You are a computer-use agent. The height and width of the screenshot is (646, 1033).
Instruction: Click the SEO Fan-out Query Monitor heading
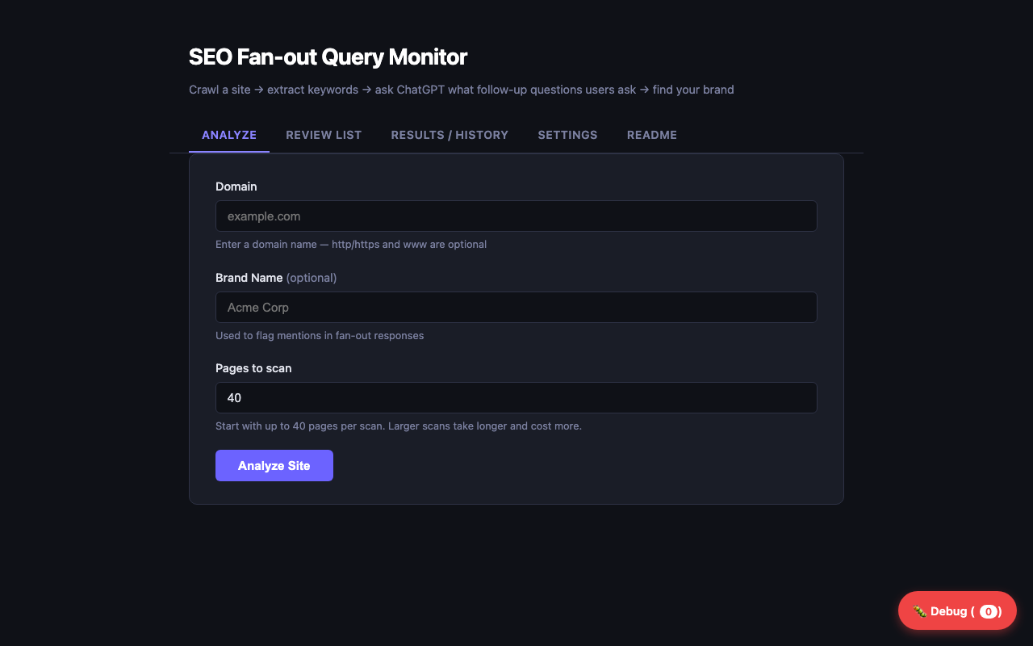(328, 57)
